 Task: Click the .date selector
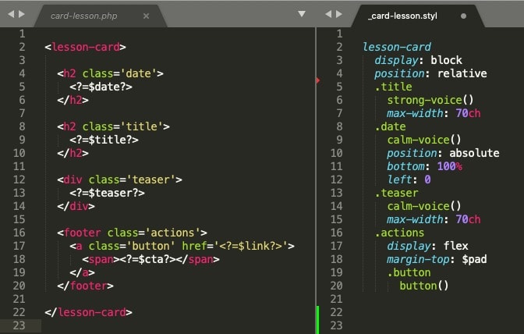coord(390,126)
